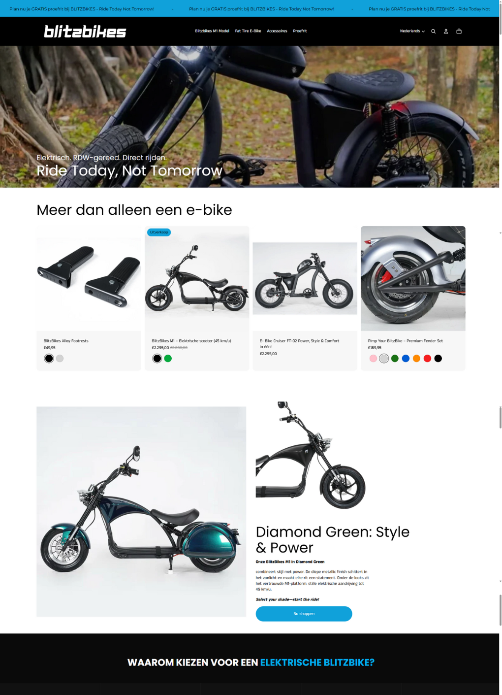The height and width of the screenshot is (695, 502).
Task: Select grey swatch for Alloy Footrests
Action: pos(60,359)
